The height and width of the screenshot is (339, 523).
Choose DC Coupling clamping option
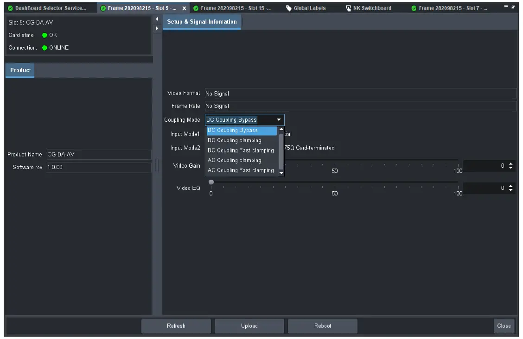click(x=242, y=140)
